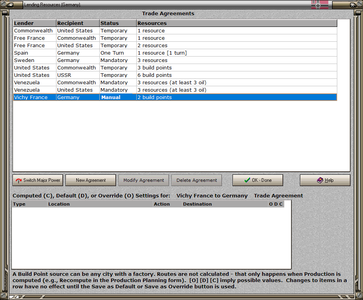This screenshot has height=300, width=363.
Task: Sort by the Lender column header
Action: tap(35, 23)
